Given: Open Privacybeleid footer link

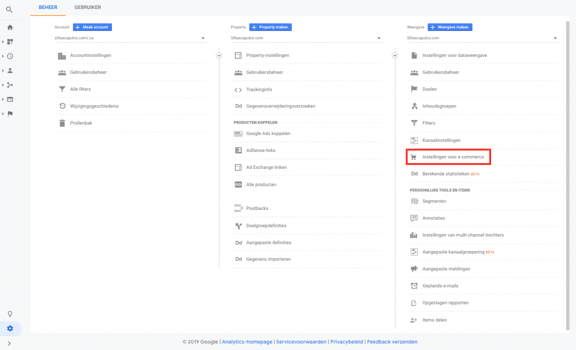Looking at the screenshot, I should pos(346,342).
